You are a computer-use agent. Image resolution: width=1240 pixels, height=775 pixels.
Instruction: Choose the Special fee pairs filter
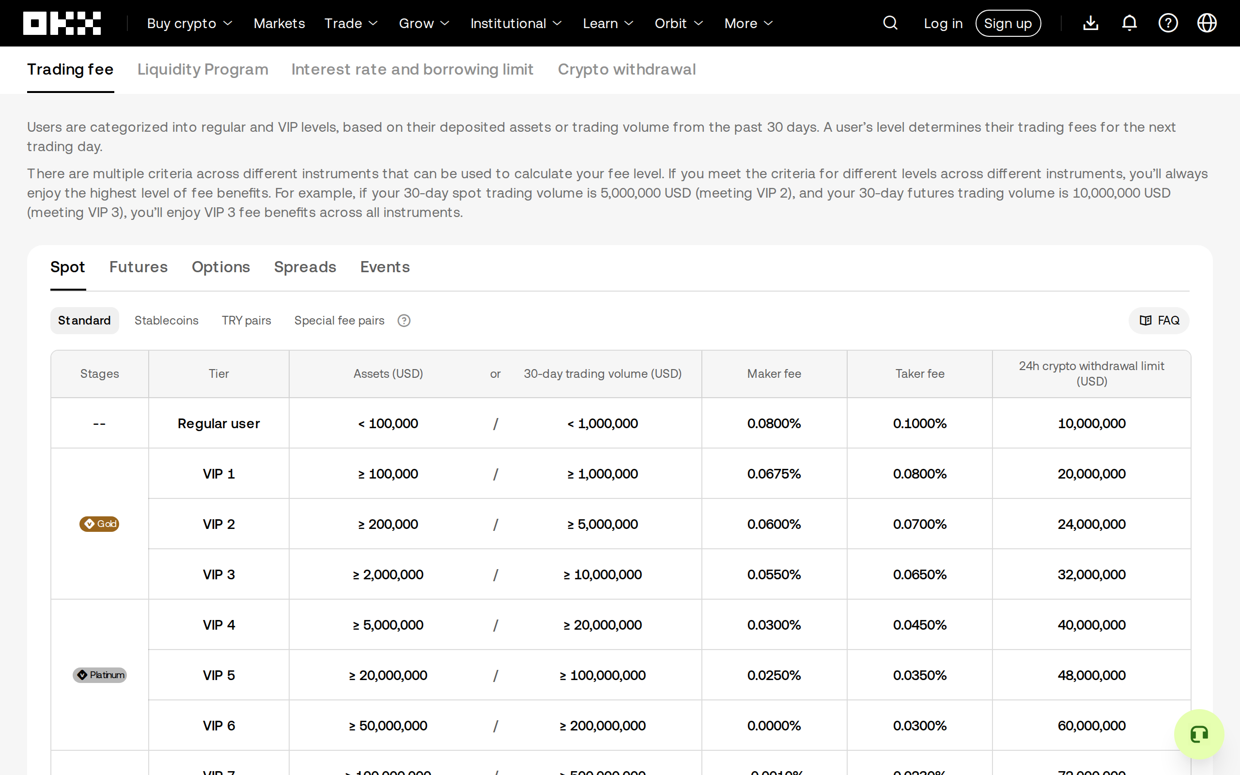coord(339,320)
